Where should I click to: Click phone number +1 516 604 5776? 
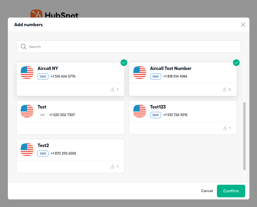[x=63, y=76]
